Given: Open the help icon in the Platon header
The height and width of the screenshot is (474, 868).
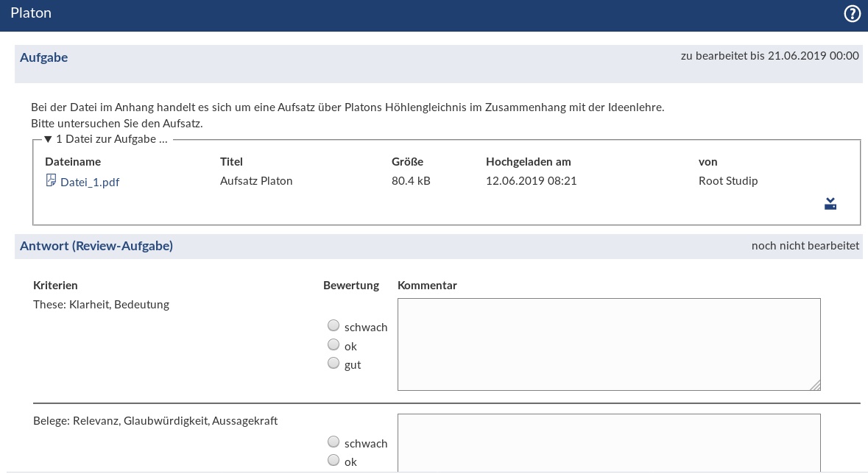Looking at the screenshot, I should tap(852, 14).
